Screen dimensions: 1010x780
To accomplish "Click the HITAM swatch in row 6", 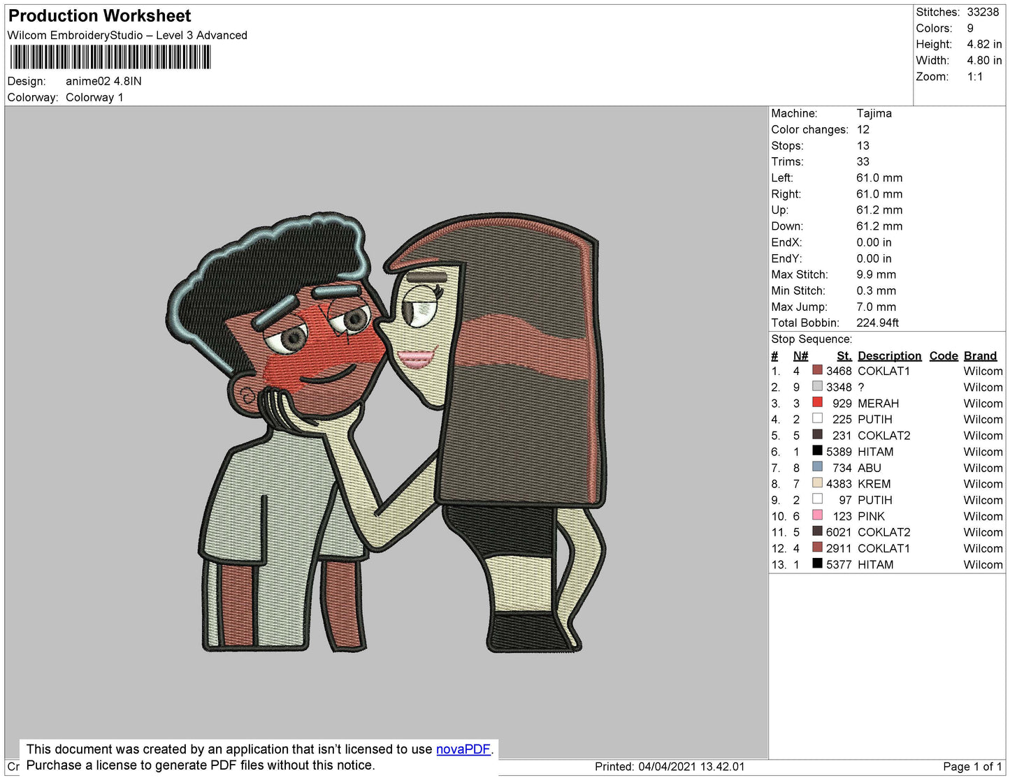I will [817, 450].
